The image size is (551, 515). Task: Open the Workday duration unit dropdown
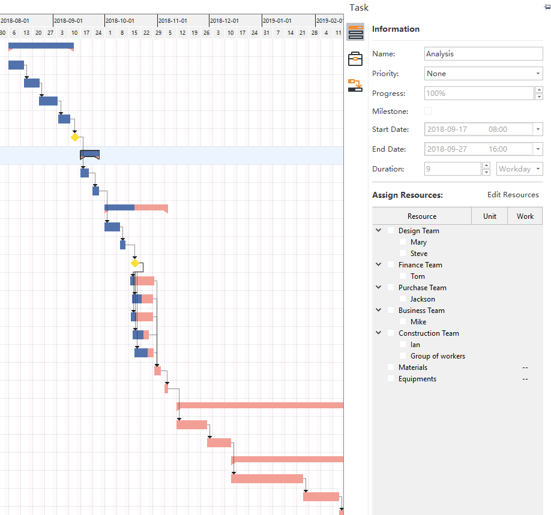[x=519, y=169]
